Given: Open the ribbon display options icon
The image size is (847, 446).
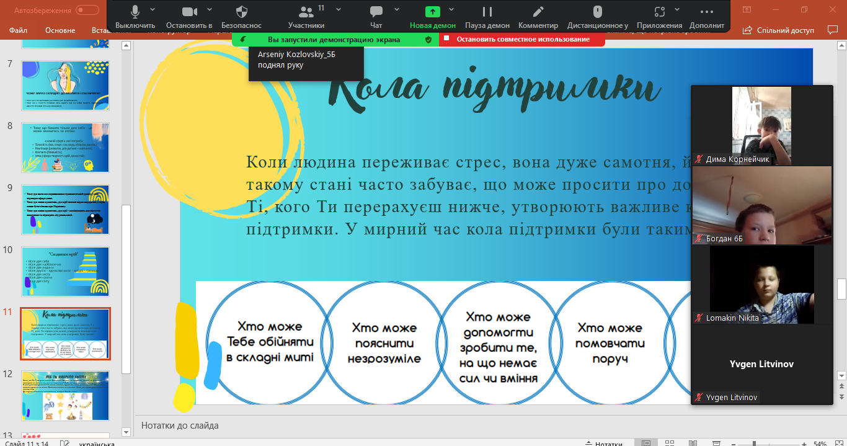Looking at the screenshot, I should click(747, 9).
